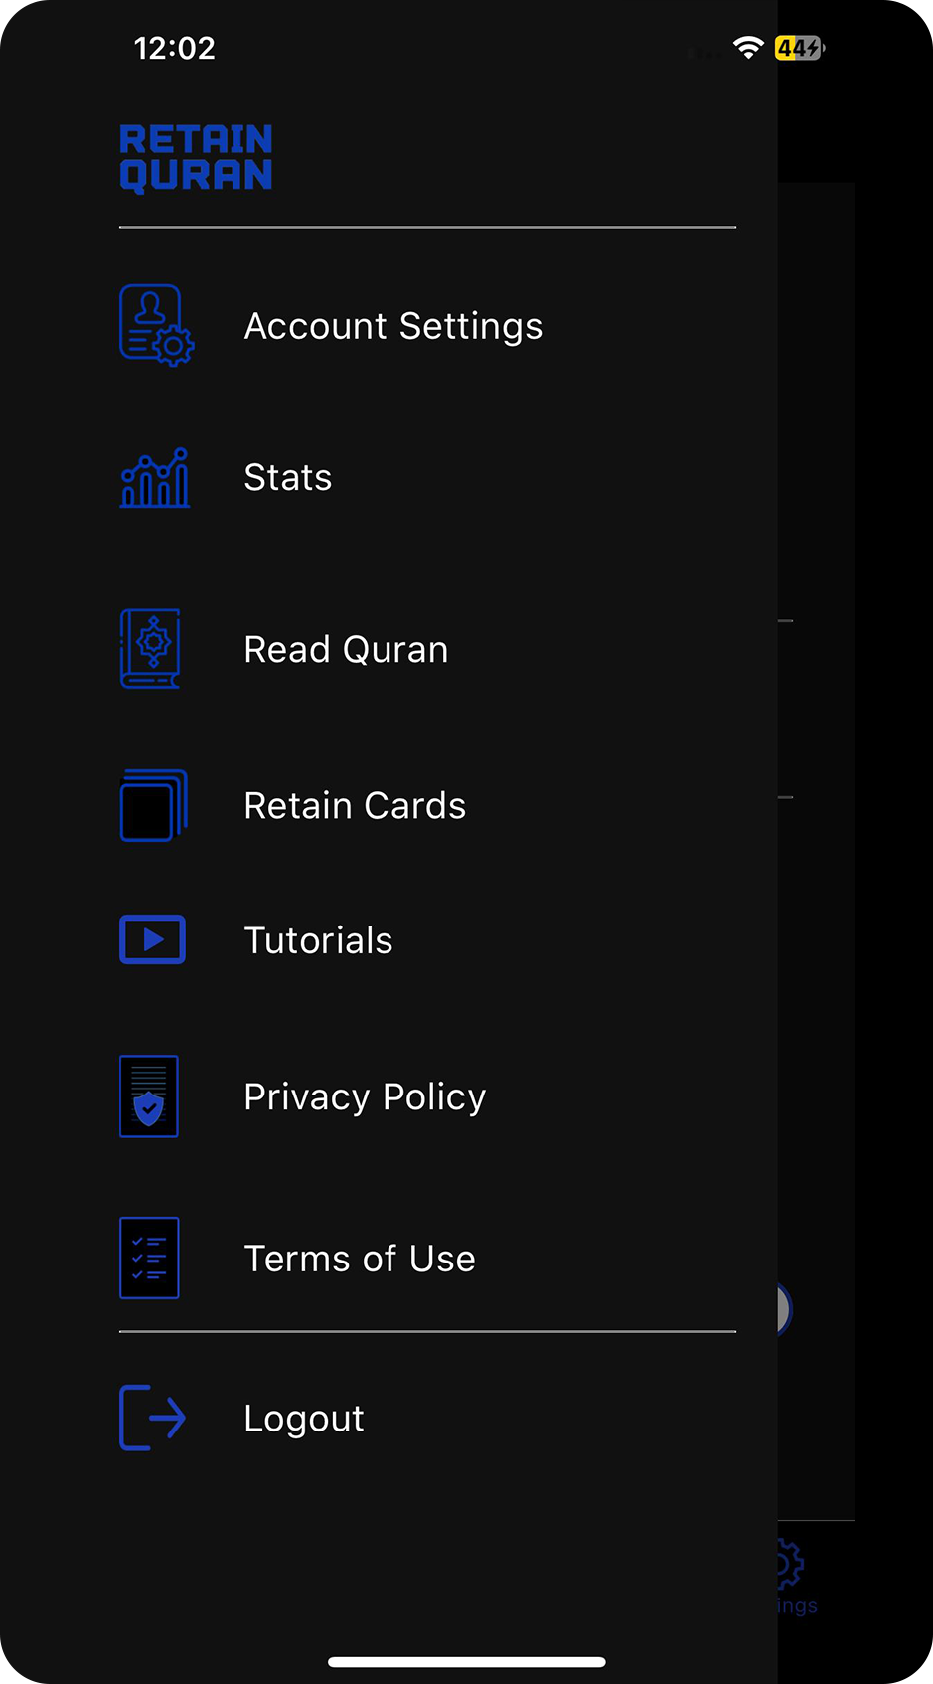The height and width of the screenshot is (1684, 933).
Task: View the Privacy Policy
Action: [365, 1097]
